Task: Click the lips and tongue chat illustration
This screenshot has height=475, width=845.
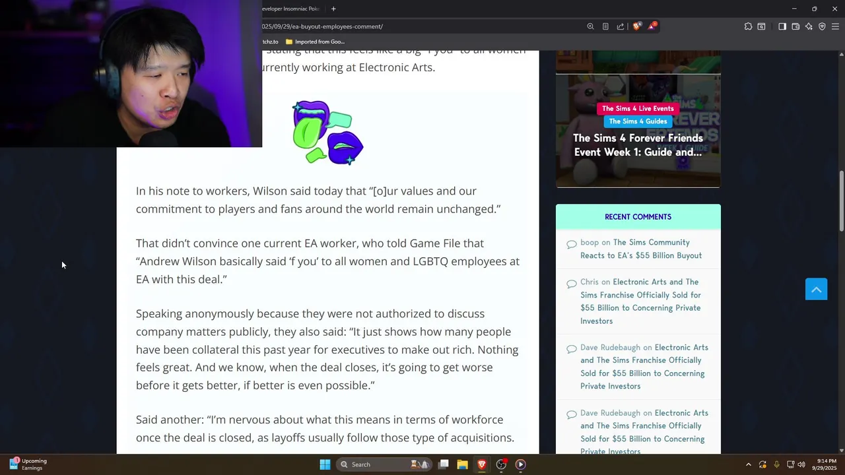Action: tap(328, 133)
